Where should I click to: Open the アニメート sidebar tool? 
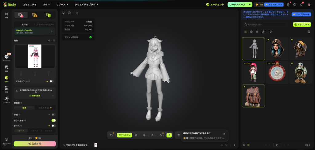tap(6, 99)
